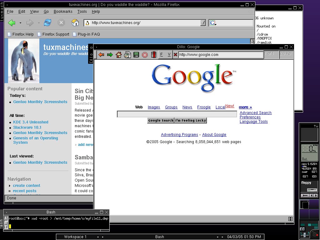320x240 pixels.
Task: Open Firefox back history dropdown arrow
Action: pyautogui.click(x=20, y=23)
